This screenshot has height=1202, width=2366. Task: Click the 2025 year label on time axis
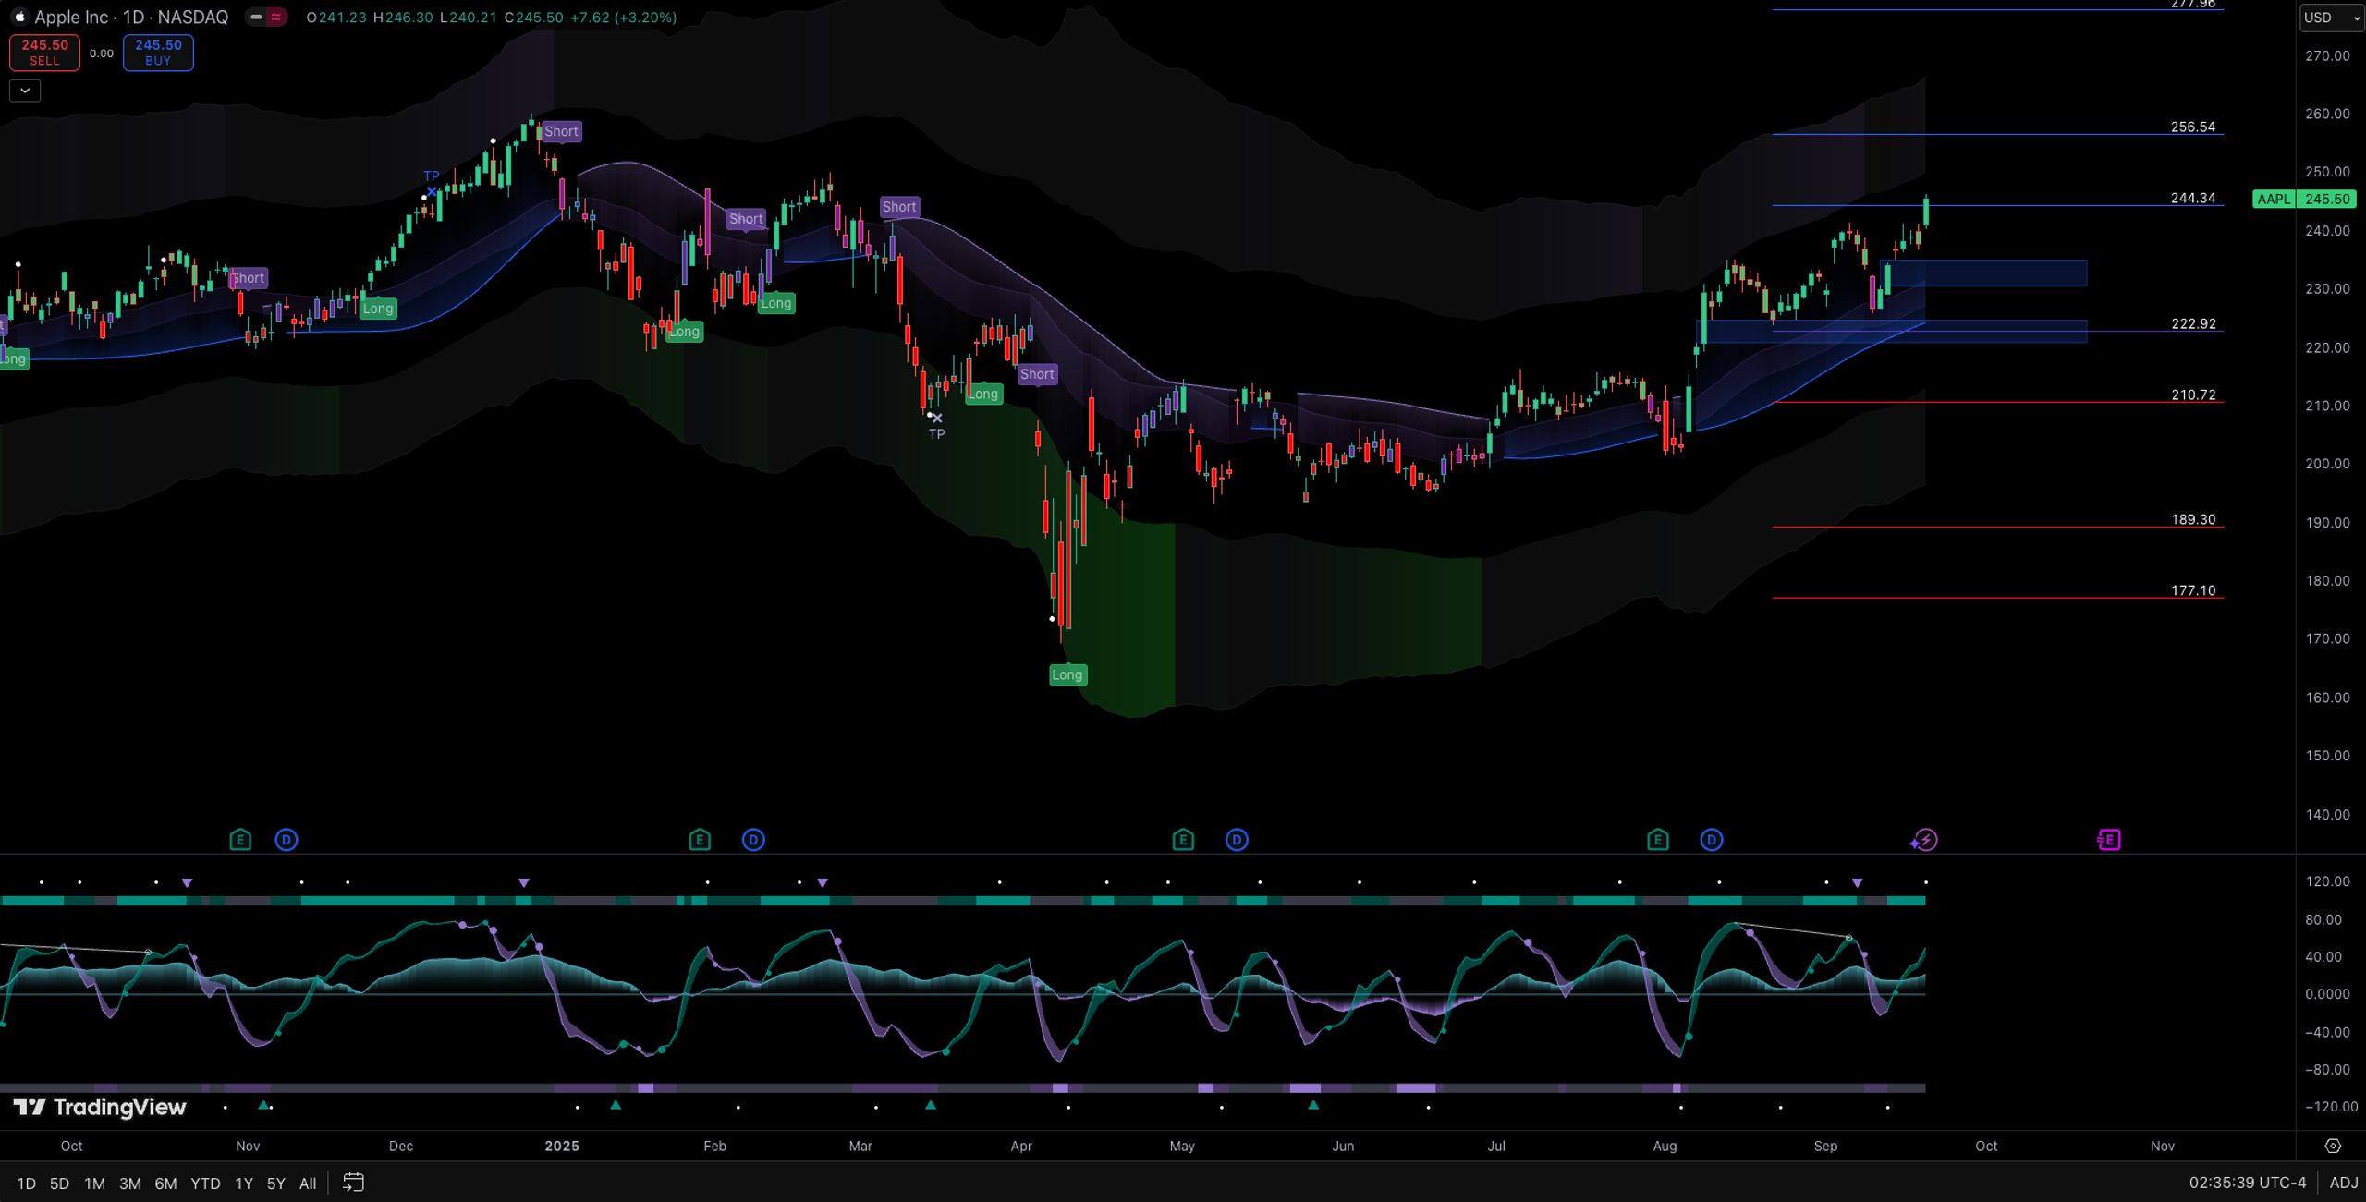click(x=562, y=1146)
